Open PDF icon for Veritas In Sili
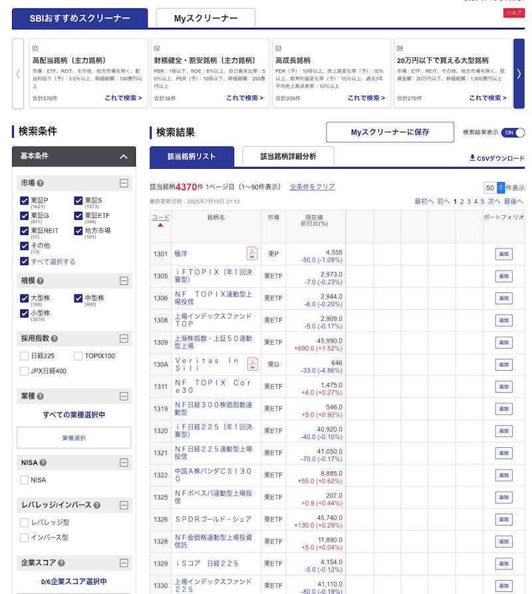The width and height of the screenshot is (532, 594). pyautogui.click(x=252, y=363)
